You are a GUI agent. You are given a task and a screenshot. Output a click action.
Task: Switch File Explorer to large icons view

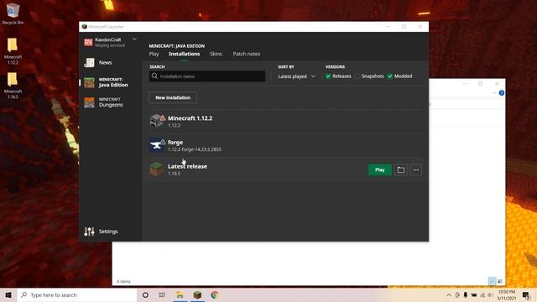tap(500, 281)
